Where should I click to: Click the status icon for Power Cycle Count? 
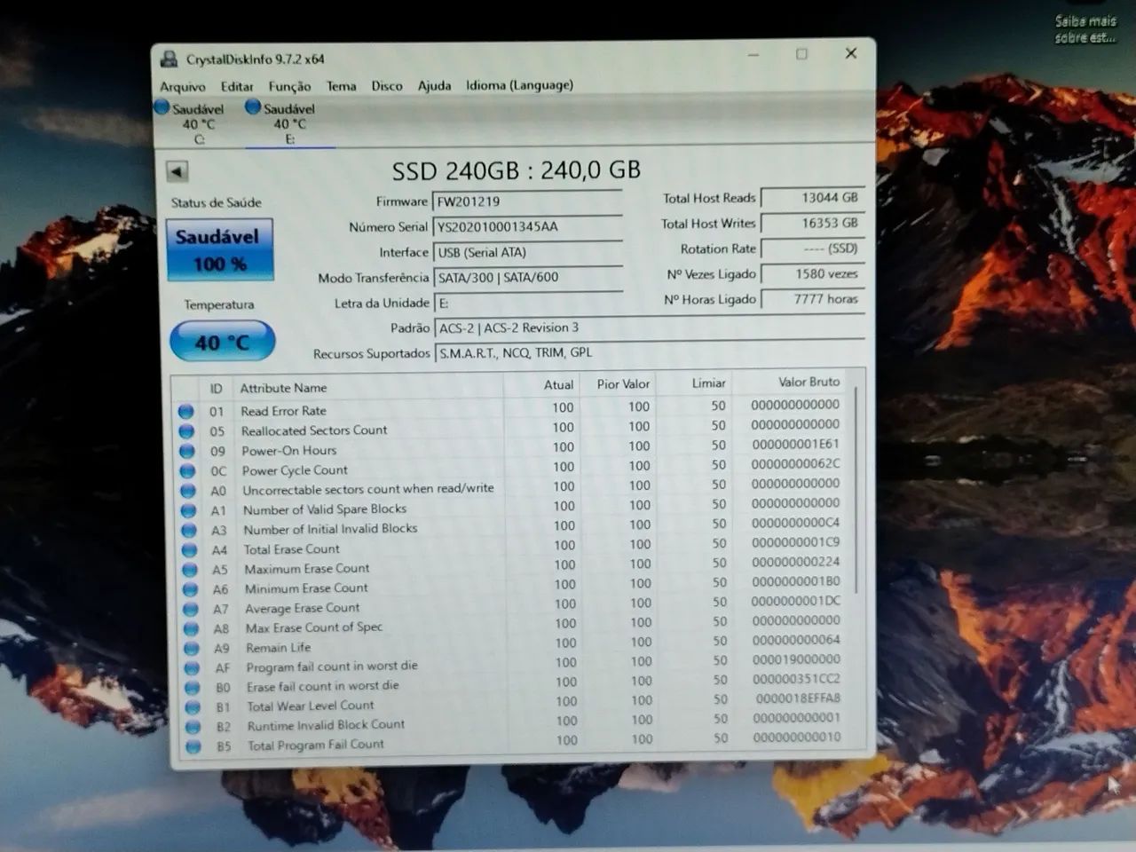(187, 471)
